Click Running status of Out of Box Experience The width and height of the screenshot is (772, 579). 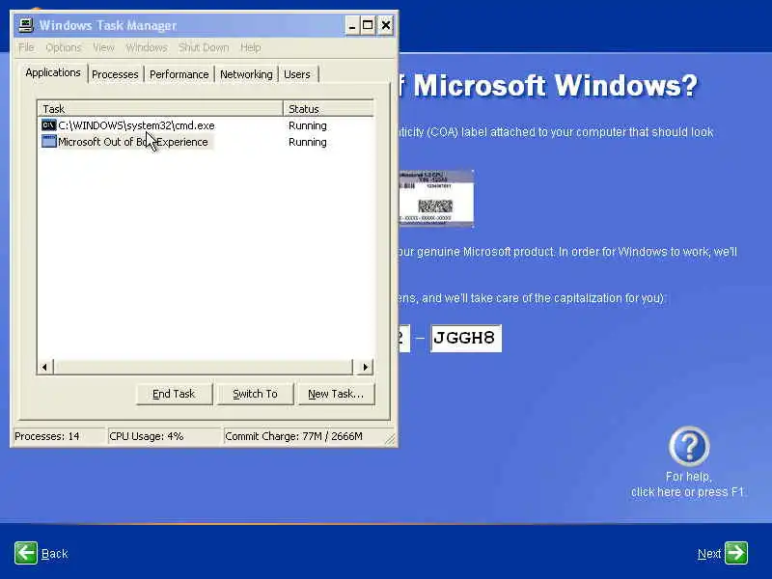point(308,142)
